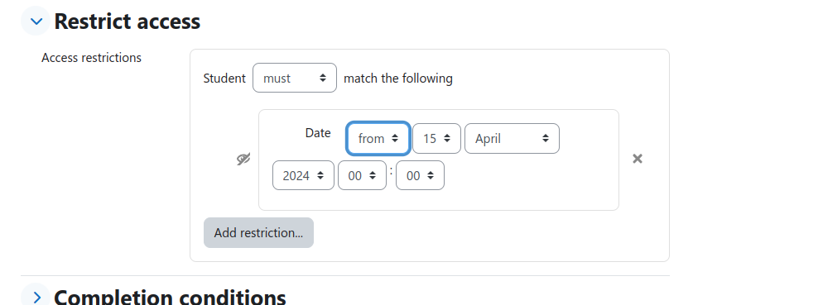Click the Student label before the dropdown
823x305 pixels.
click(x=224, y=78)
